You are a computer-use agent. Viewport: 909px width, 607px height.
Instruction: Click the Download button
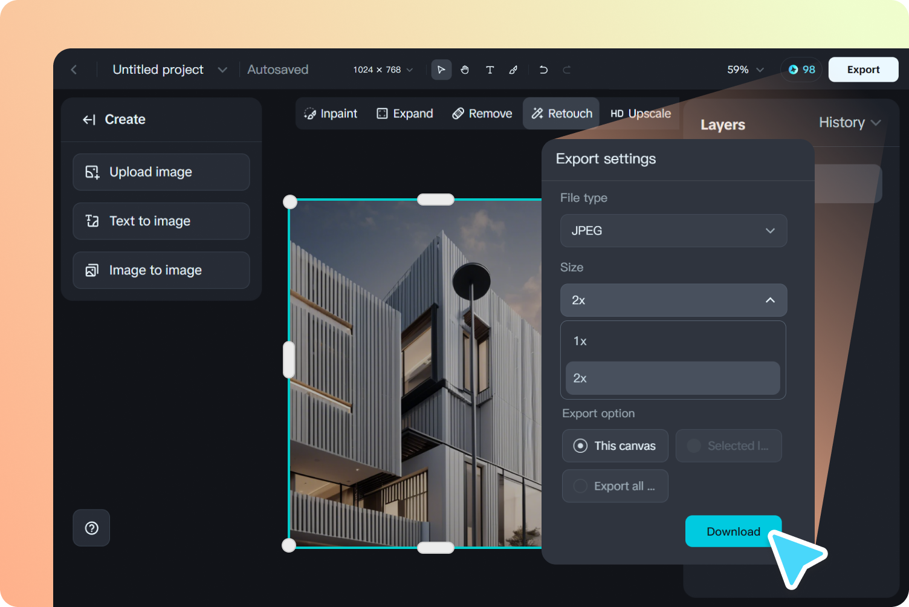(x=733, y=531)
